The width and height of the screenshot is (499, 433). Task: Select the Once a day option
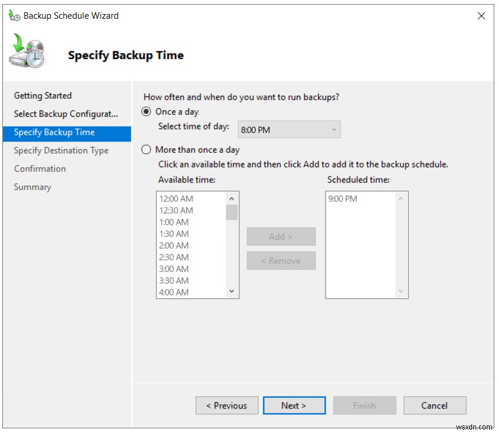click(145, 111)
